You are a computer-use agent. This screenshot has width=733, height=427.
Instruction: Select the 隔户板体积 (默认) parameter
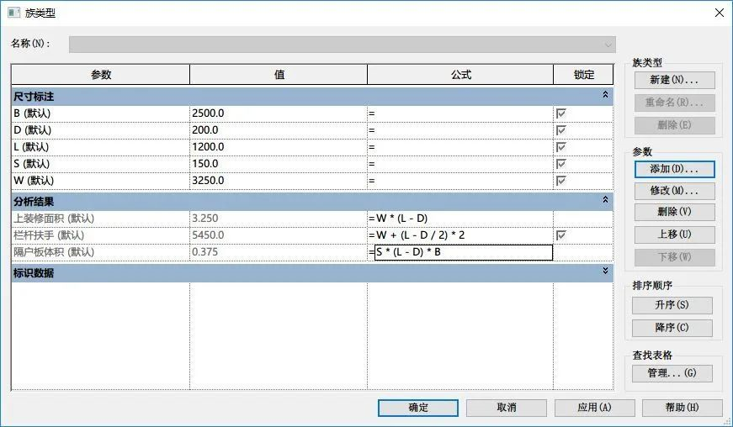[x=100, y=252]
